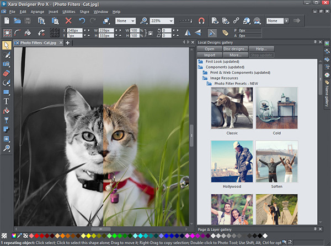331x246 pixels.
Task: Select the Zoom magnifier tool
Action: click(7, 148)
